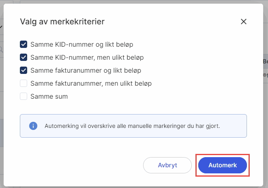Click the cut-off "Be" column header behind the dialog

click(x=265, y=62)
